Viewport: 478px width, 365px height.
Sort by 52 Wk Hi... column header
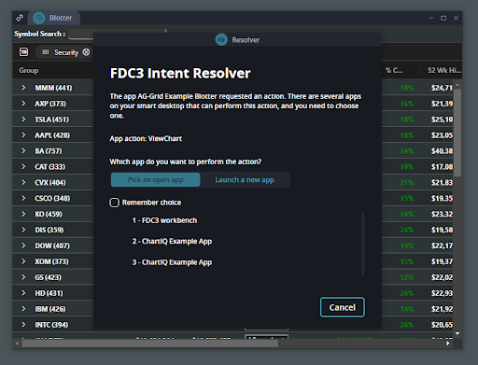coord(444,70)
